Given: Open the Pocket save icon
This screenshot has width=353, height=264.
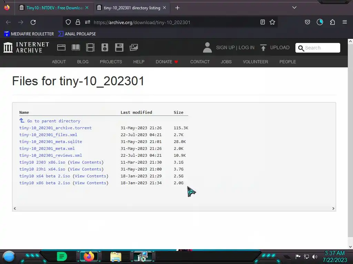Looking at the screenshot, I should (307, 22).
